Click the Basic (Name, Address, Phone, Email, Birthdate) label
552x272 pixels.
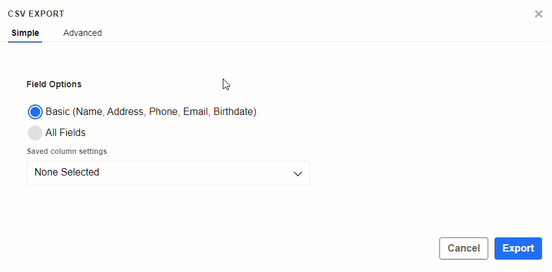(150, 112)
